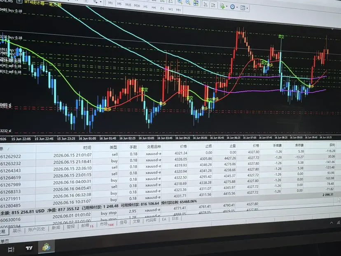341x256 pixels.
Task: Toggle chart auto scroll icon
Action: click(205, 4)
